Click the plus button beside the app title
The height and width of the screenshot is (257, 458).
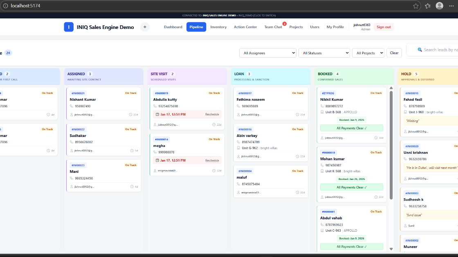145,27
